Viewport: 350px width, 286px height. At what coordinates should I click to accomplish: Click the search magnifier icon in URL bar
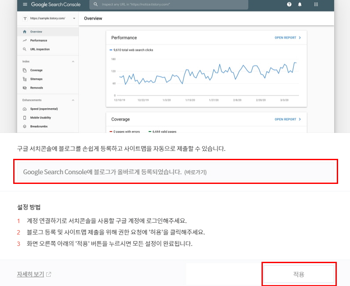96,4
